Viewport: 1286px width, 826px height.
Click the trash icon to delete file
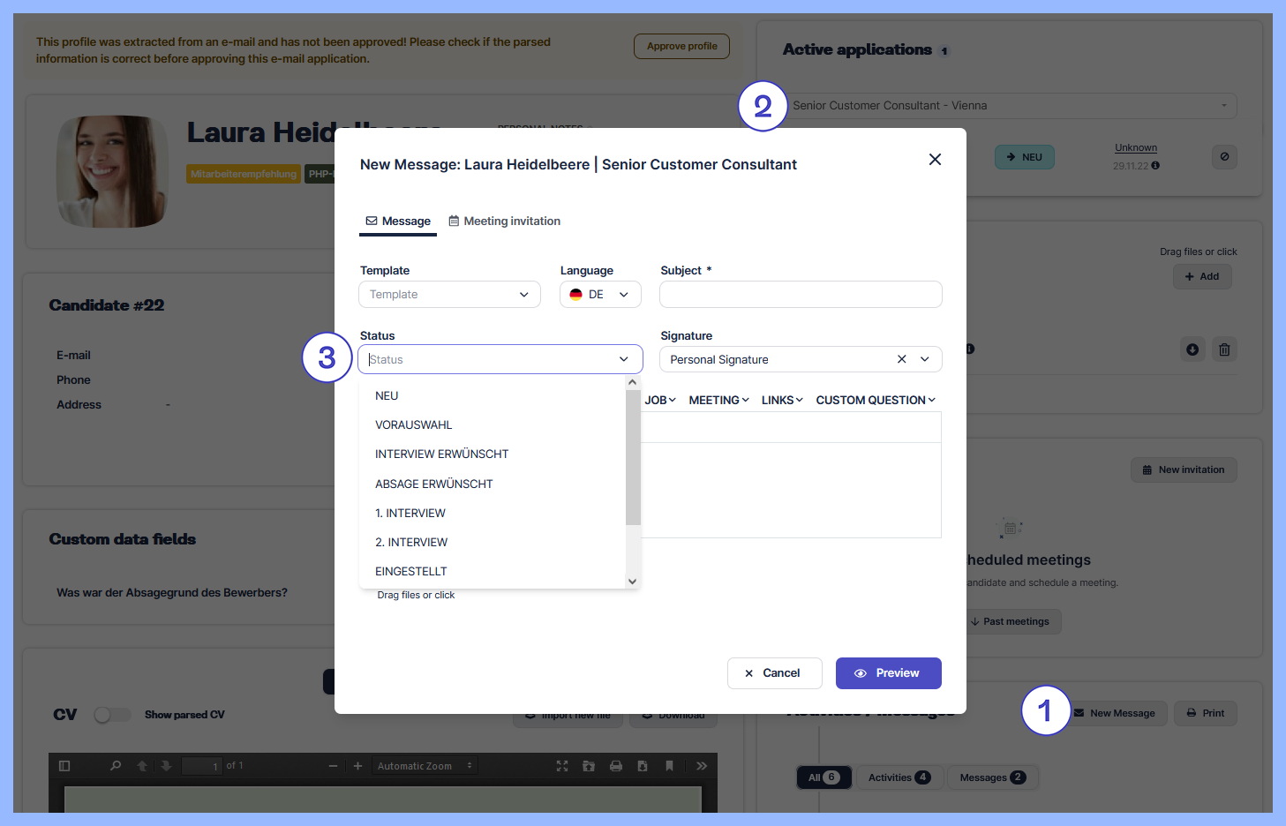1224,349
